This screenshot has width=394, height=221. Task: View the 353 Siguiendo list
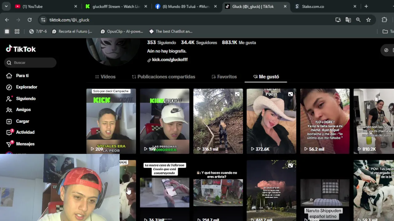click(x=162, y=43)
